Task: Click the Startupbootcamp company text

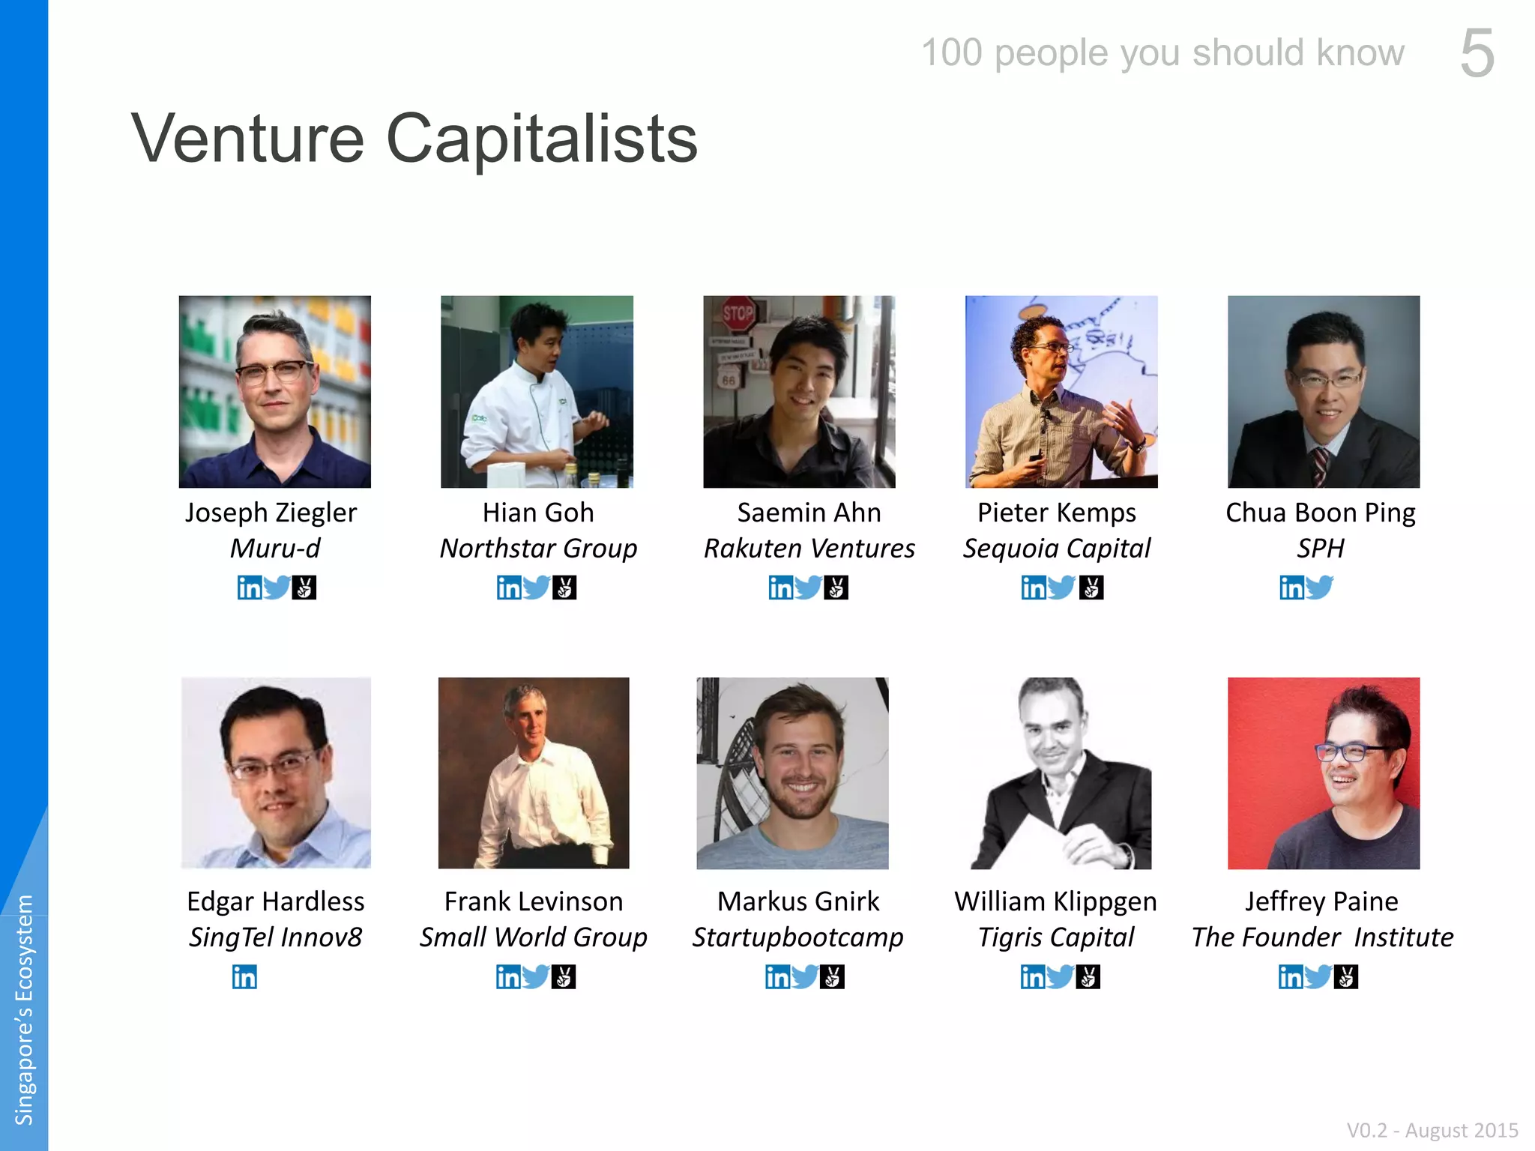Action: pos(798,938)
